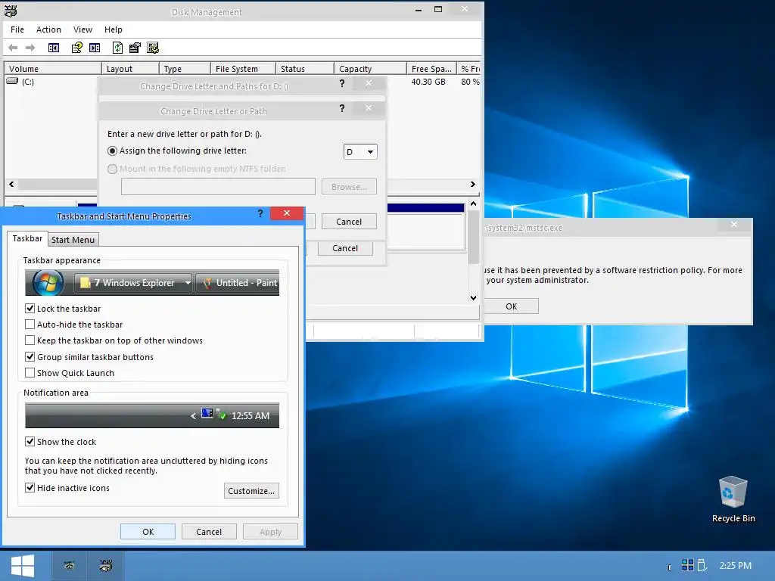Image resolution: width=775 pixels, height=581 pixels.
Task: Open the Start button on the taskbar
Action: (x=22, y=566)
